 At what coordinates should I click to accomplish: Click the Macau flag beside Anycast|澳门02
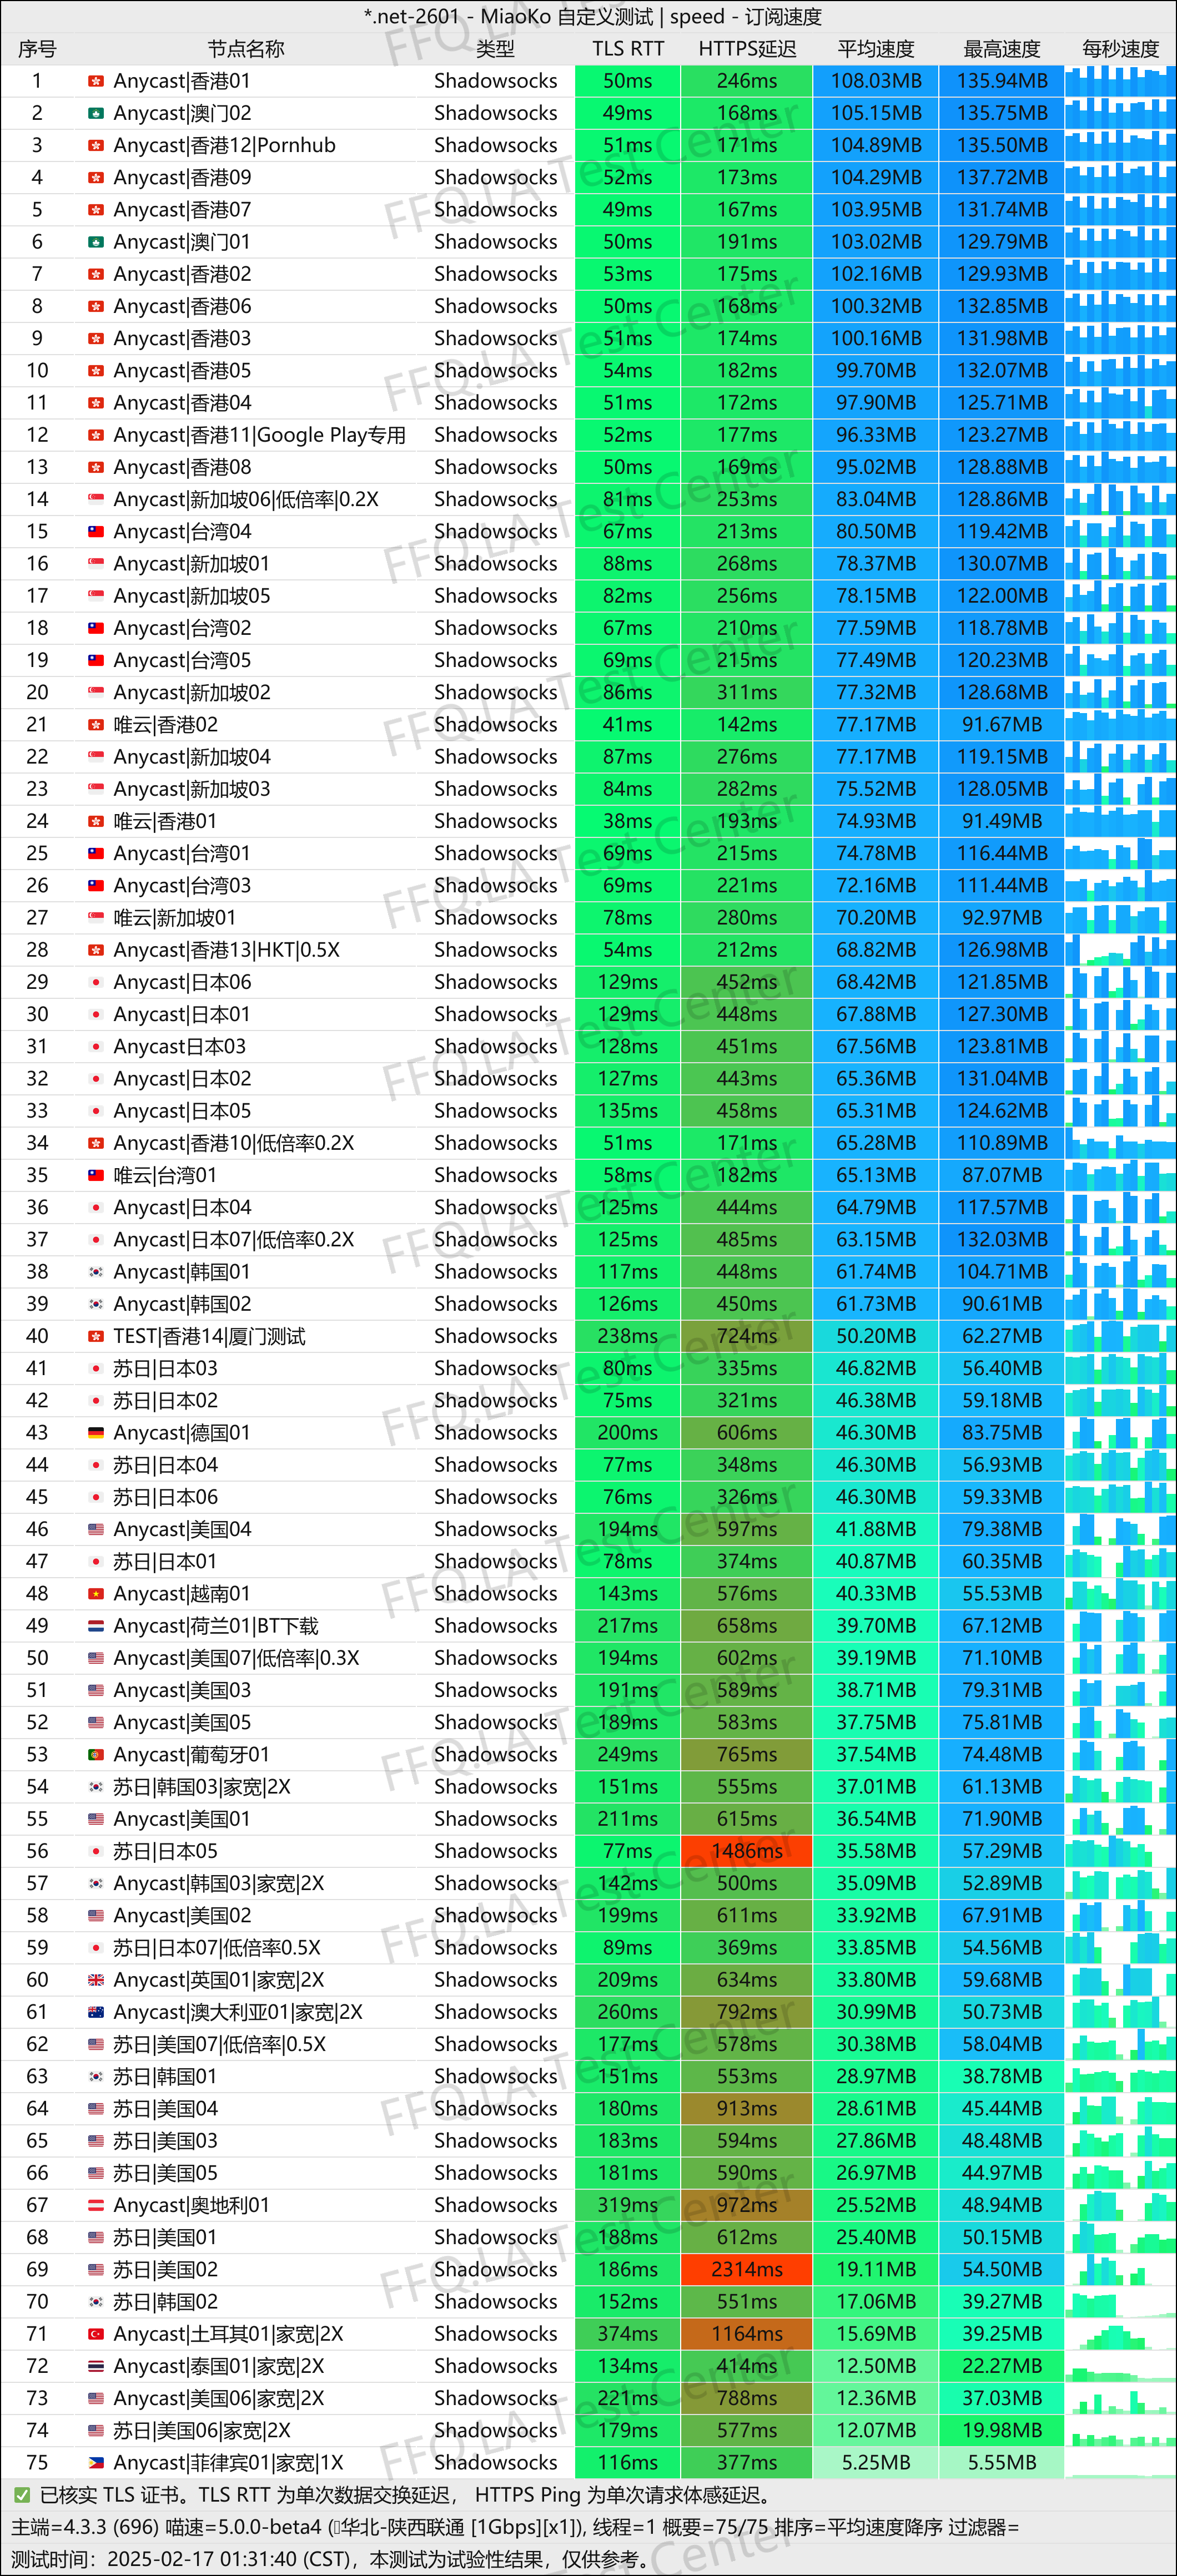[x=96, y=113]
